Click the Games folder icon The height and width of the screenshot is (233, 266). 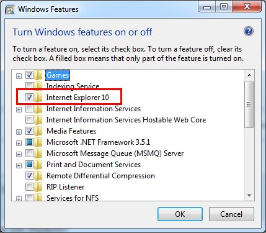coord(38,75)
